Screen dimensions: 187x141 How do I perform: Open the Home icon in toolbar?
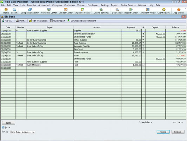(x=6, y=10)
